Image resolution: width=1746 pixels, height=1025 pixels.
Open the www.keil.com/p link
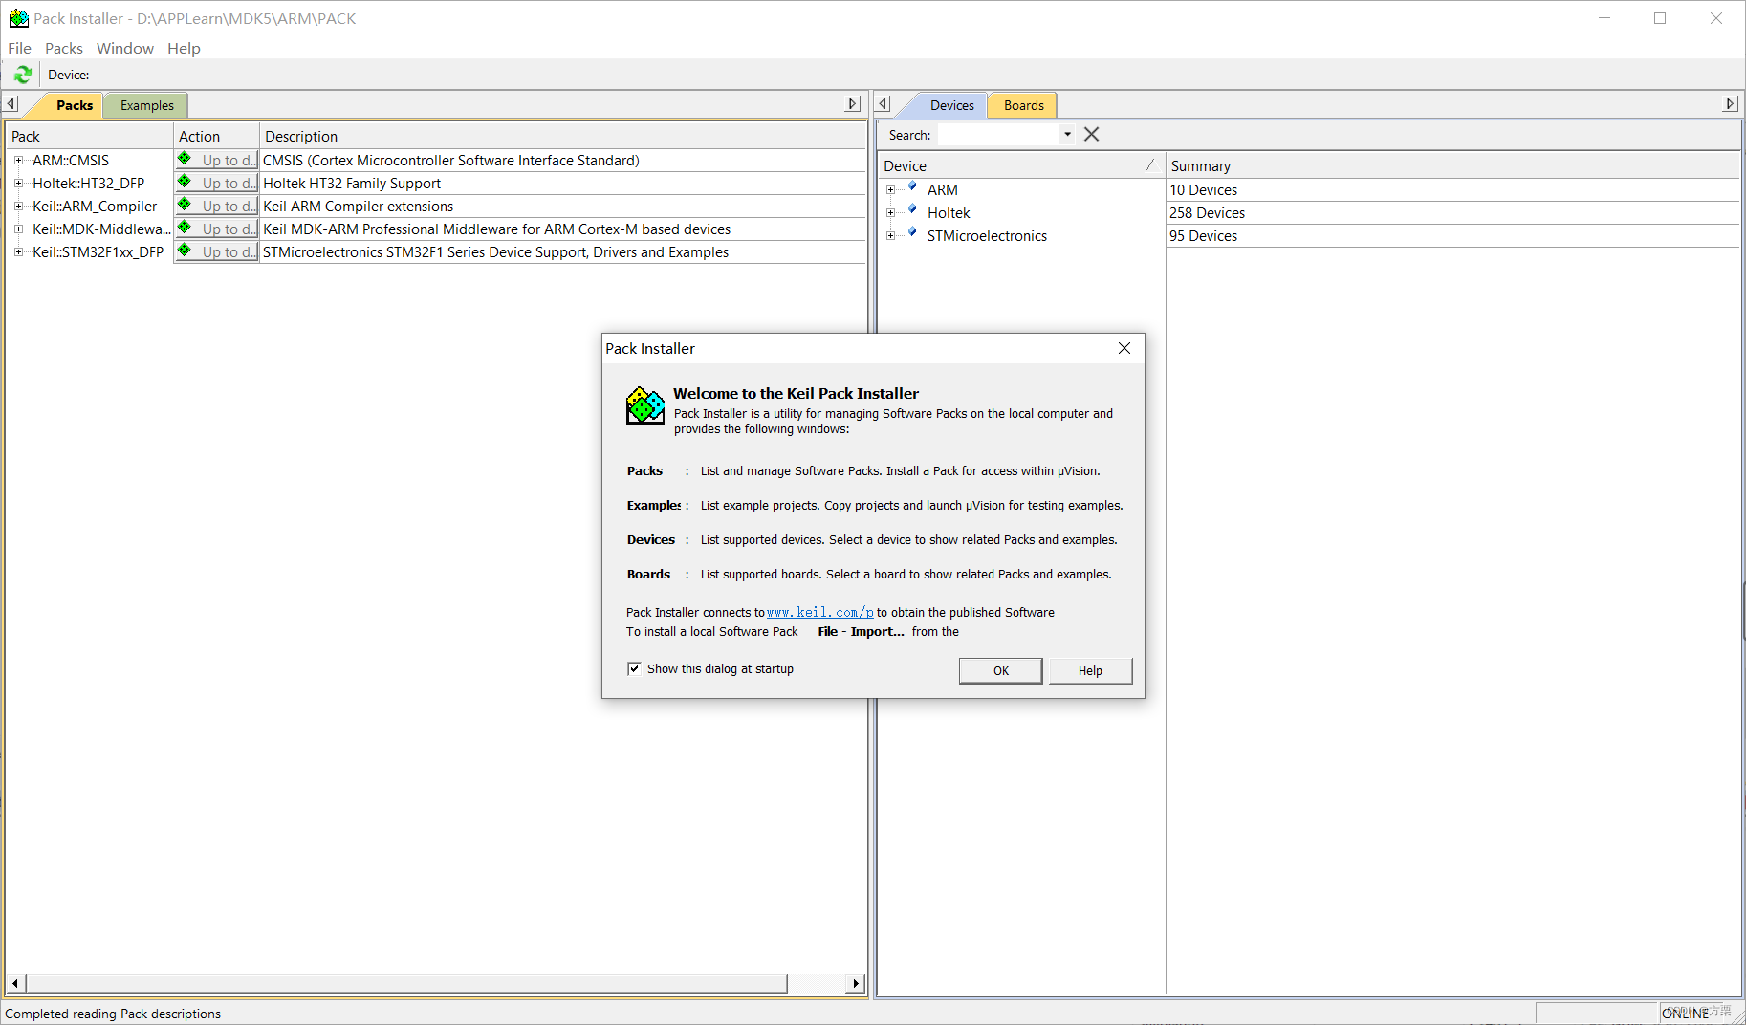pos(819,612)
